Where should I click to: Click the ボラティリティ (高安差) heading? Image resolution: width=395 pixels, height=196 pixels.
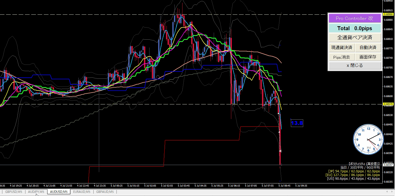point(364,164)
